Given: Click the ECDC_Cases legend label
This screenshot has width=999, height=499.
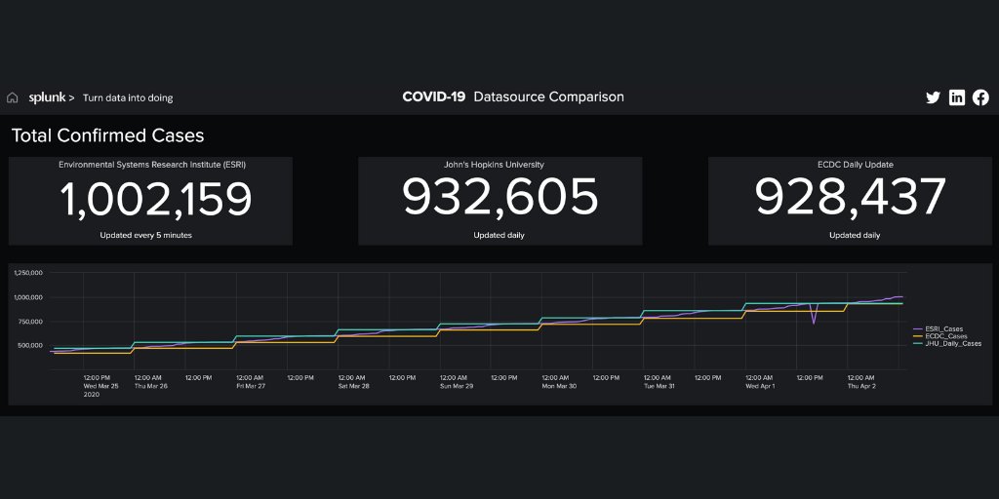Looking at the screenshot, I should [x=946, y=336].
